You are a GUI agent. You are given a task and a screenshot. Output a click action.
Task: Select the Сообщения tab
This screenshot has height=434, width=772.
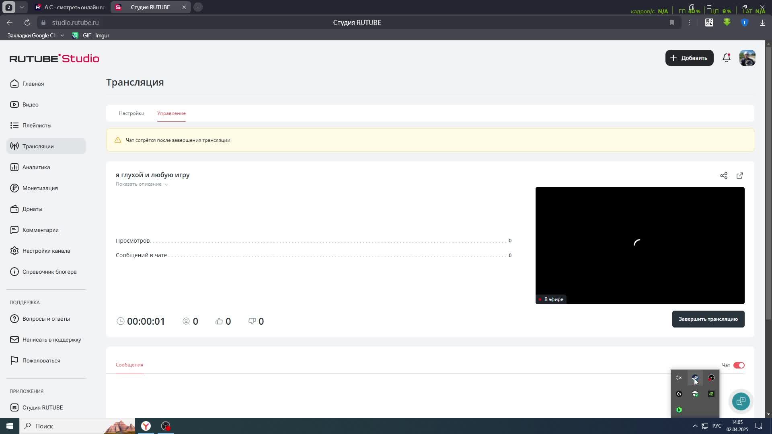[x=129, y=365]
